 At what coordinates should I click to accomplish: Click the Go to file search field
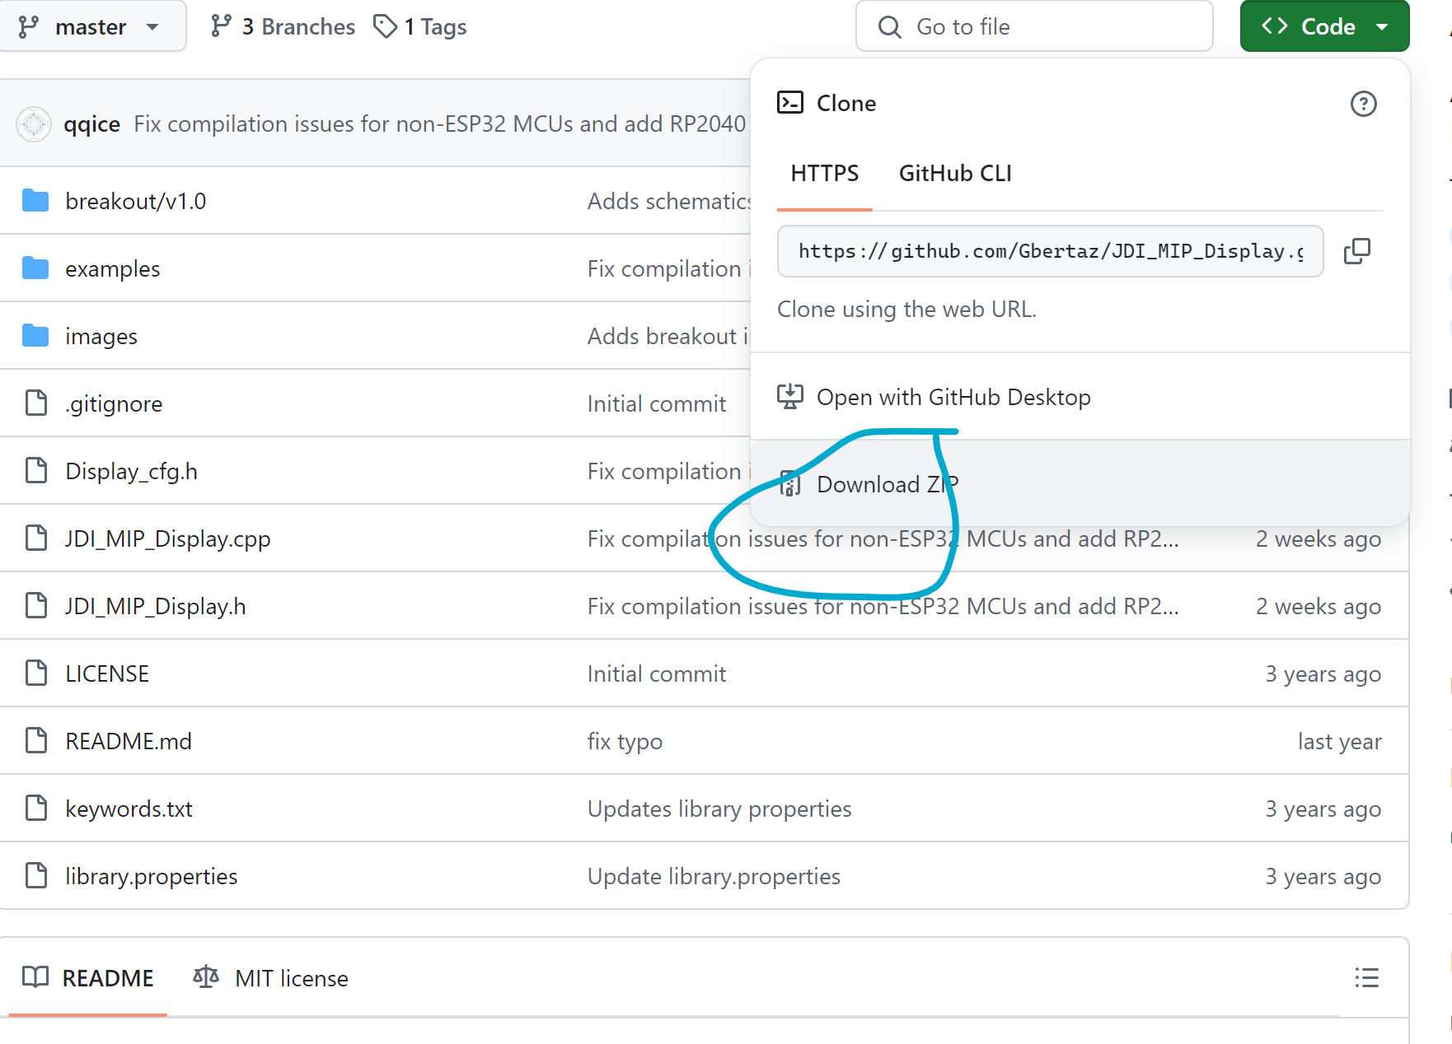click(x=1034, y=26)
